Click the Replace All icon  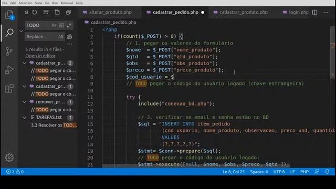point(69,37)
